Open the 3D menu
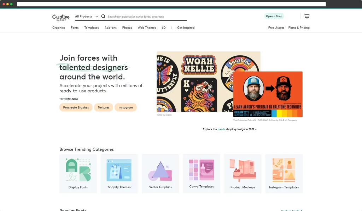The width and height of the screenshot is (362, 211). (164, 27)
